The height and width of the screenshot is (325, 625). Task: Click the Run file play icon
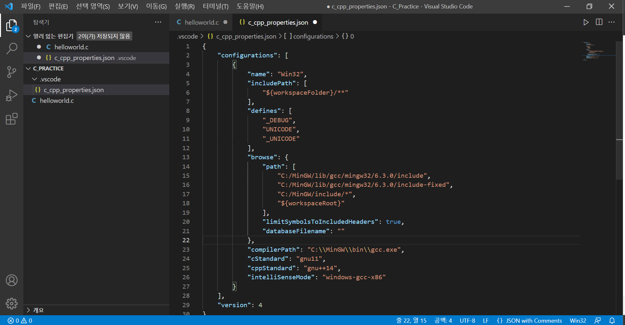coord(586,22)
